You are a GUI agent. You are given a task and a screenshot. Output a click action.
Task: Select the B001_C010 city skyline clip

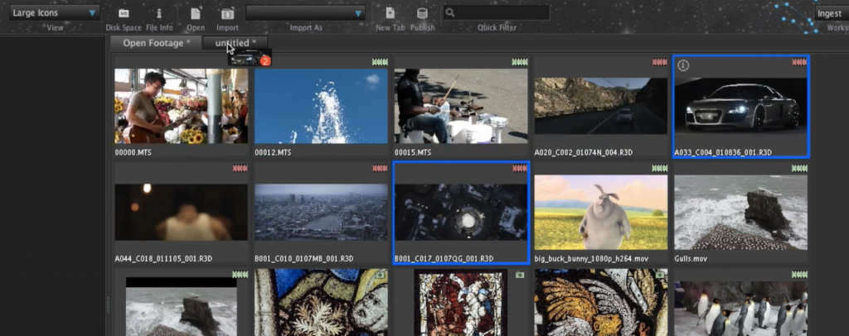click(321, 212)
